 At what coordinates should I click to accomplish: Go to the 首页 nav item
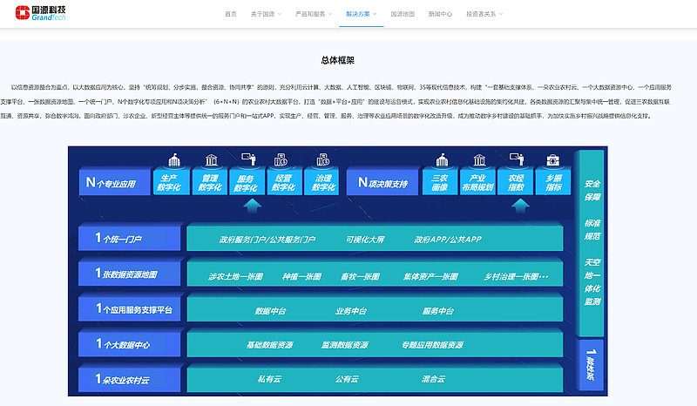coord(231,14)
